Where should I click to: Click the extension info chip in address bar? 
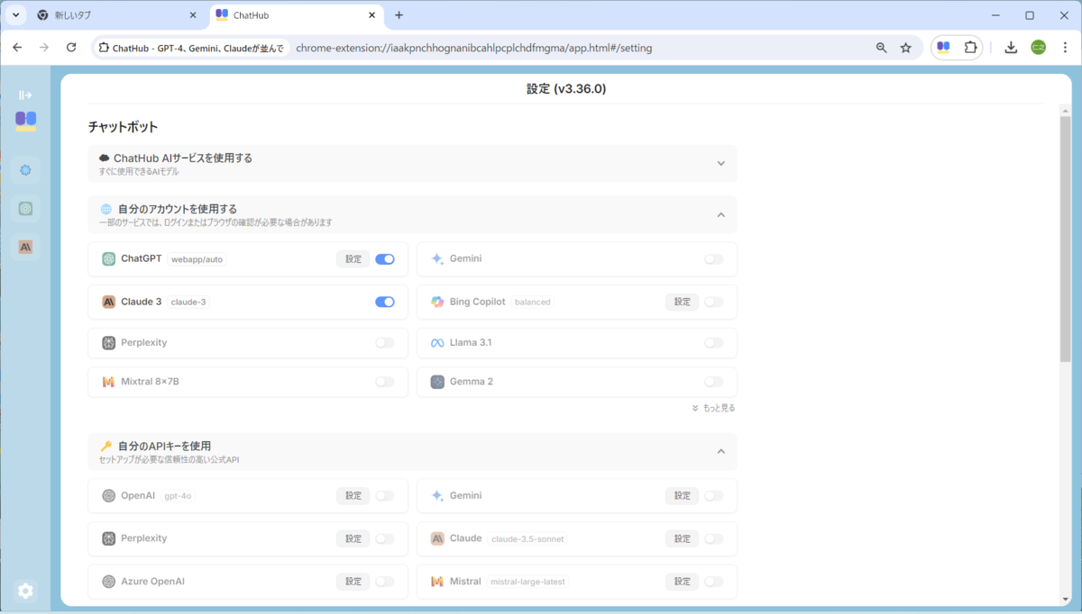click(x=190, y=48)
